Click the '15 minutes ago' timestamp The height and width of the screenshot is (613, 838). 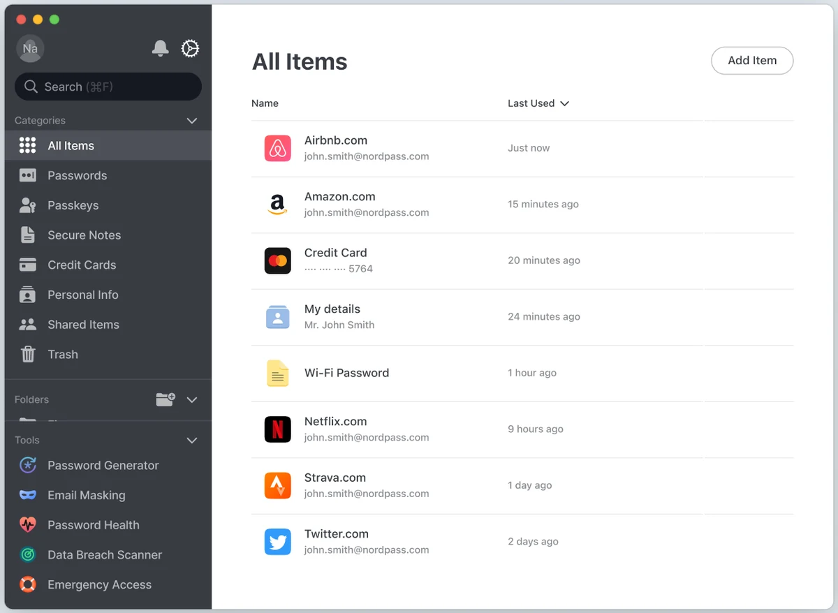[x=543, y=205]
